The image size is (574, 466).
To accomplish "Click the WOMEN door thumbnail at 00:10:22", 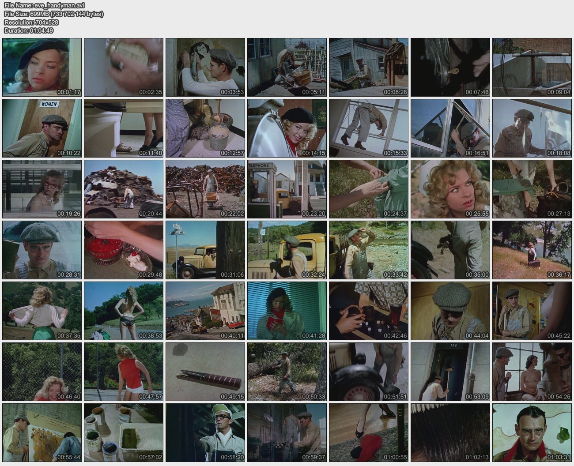I will 42,128.
